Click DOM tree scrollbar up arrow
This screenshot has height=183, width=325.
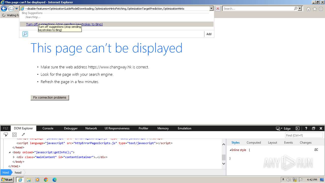point(224,144)
